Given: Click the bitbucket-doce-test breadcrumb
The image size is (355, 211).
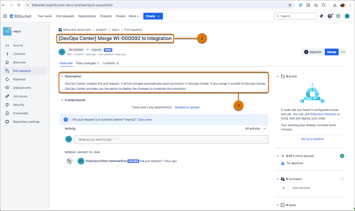Looking at the screenshot, I should coord(77,30).
